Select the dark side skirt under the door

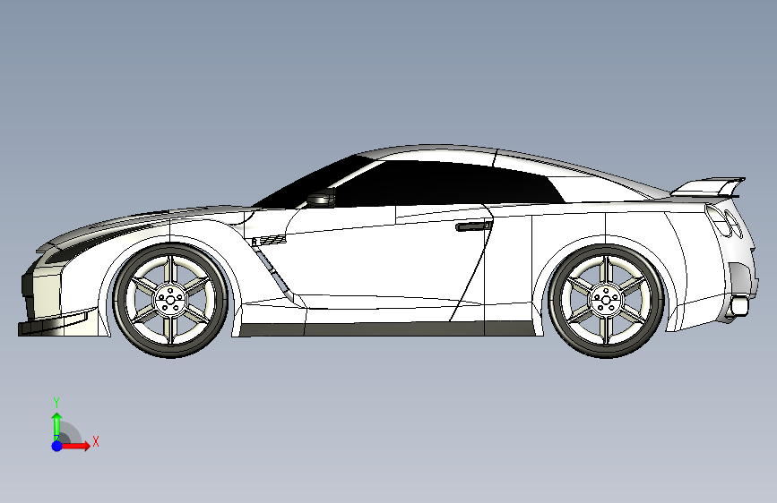[x=387, y=329]
